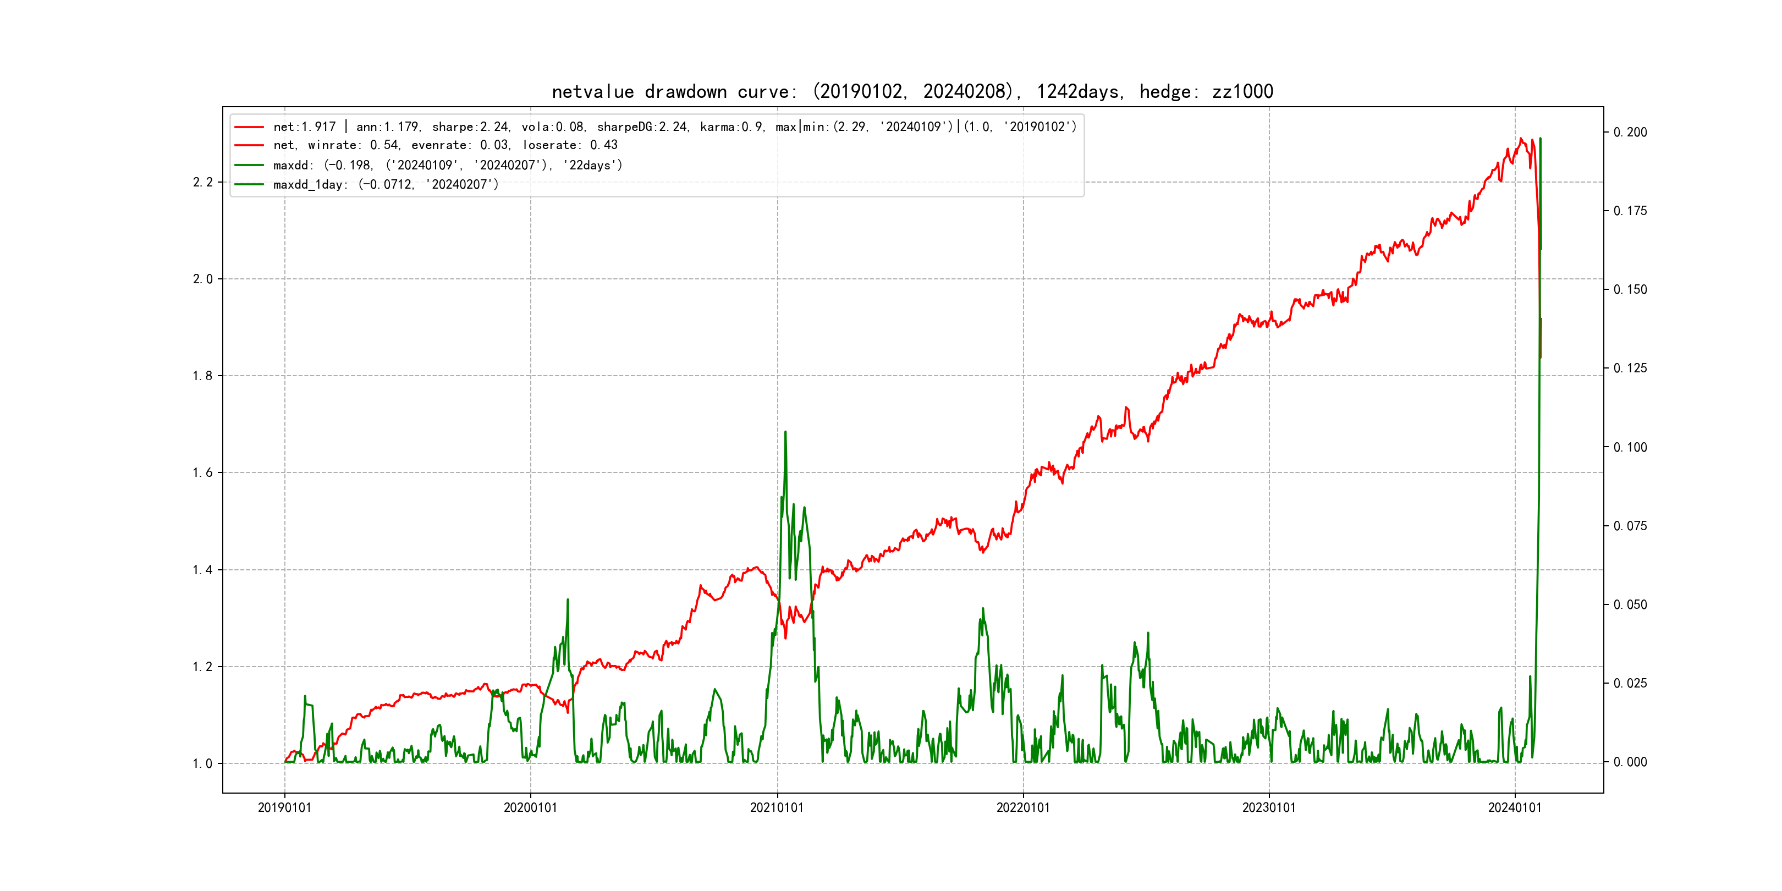The height and width of the screenshot is (891, 1782).
Task: Click the 20240101 x-axis date label
Action: point(1515,808)
